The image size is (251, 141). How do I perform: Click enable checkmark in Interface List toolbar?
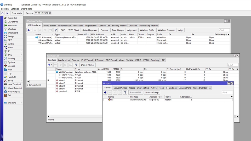coord(61,65)
